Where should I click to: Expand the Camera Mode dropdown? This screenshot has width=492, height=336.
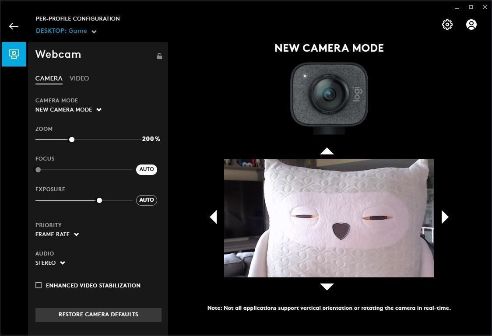tap(68, 110)
